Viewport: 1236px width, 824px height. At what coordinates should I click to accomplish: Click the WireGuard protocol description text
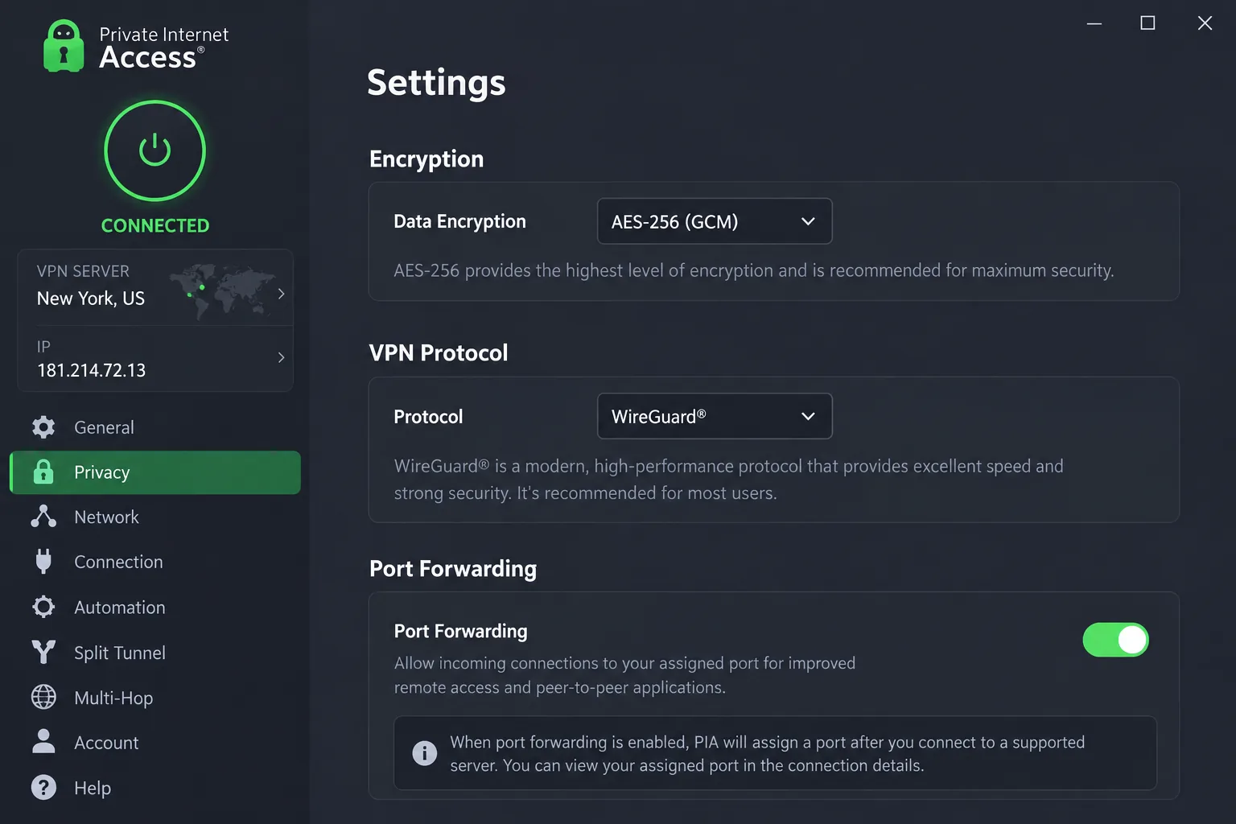(x=729, y=480)
